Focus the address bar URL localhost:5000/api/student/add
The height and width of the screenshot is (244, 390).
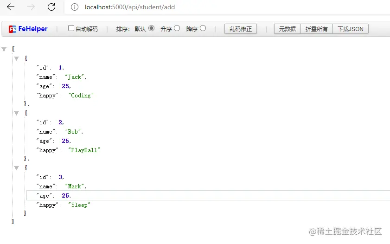point(129,7)
